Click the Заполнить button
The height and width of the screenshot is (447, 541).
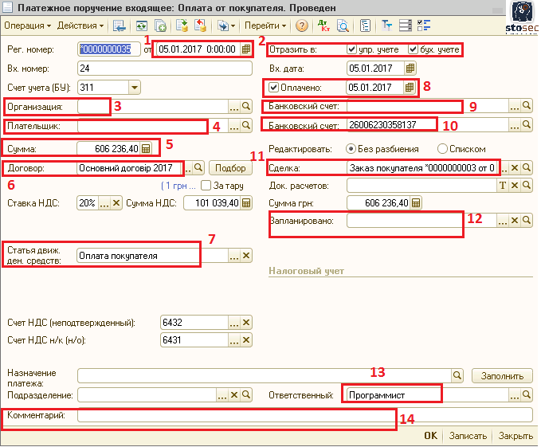502,376
